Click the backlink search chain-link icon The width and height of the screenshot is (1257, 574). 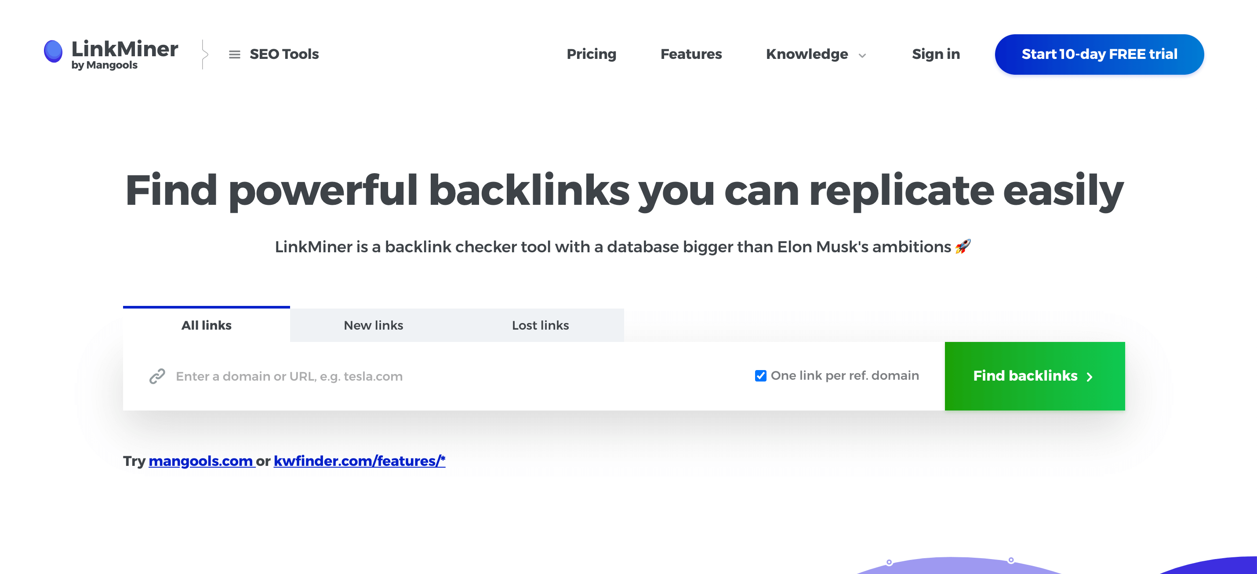(x=157, y=375)
